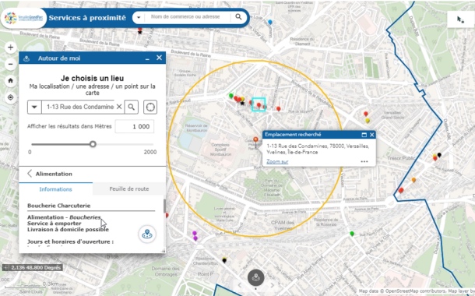
Task: Click 'Jours et horaires d'ouverture :' text
Action: 70,241
